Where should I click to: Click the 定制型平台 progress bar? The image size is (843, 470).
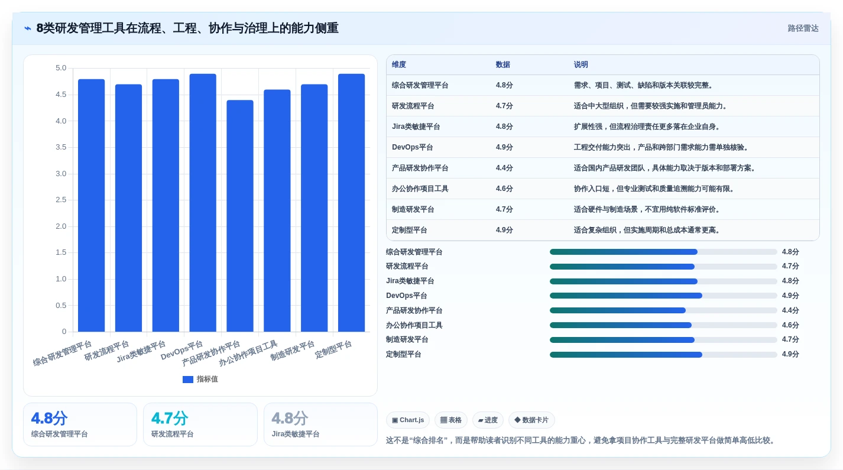click(x=663, y=355)
